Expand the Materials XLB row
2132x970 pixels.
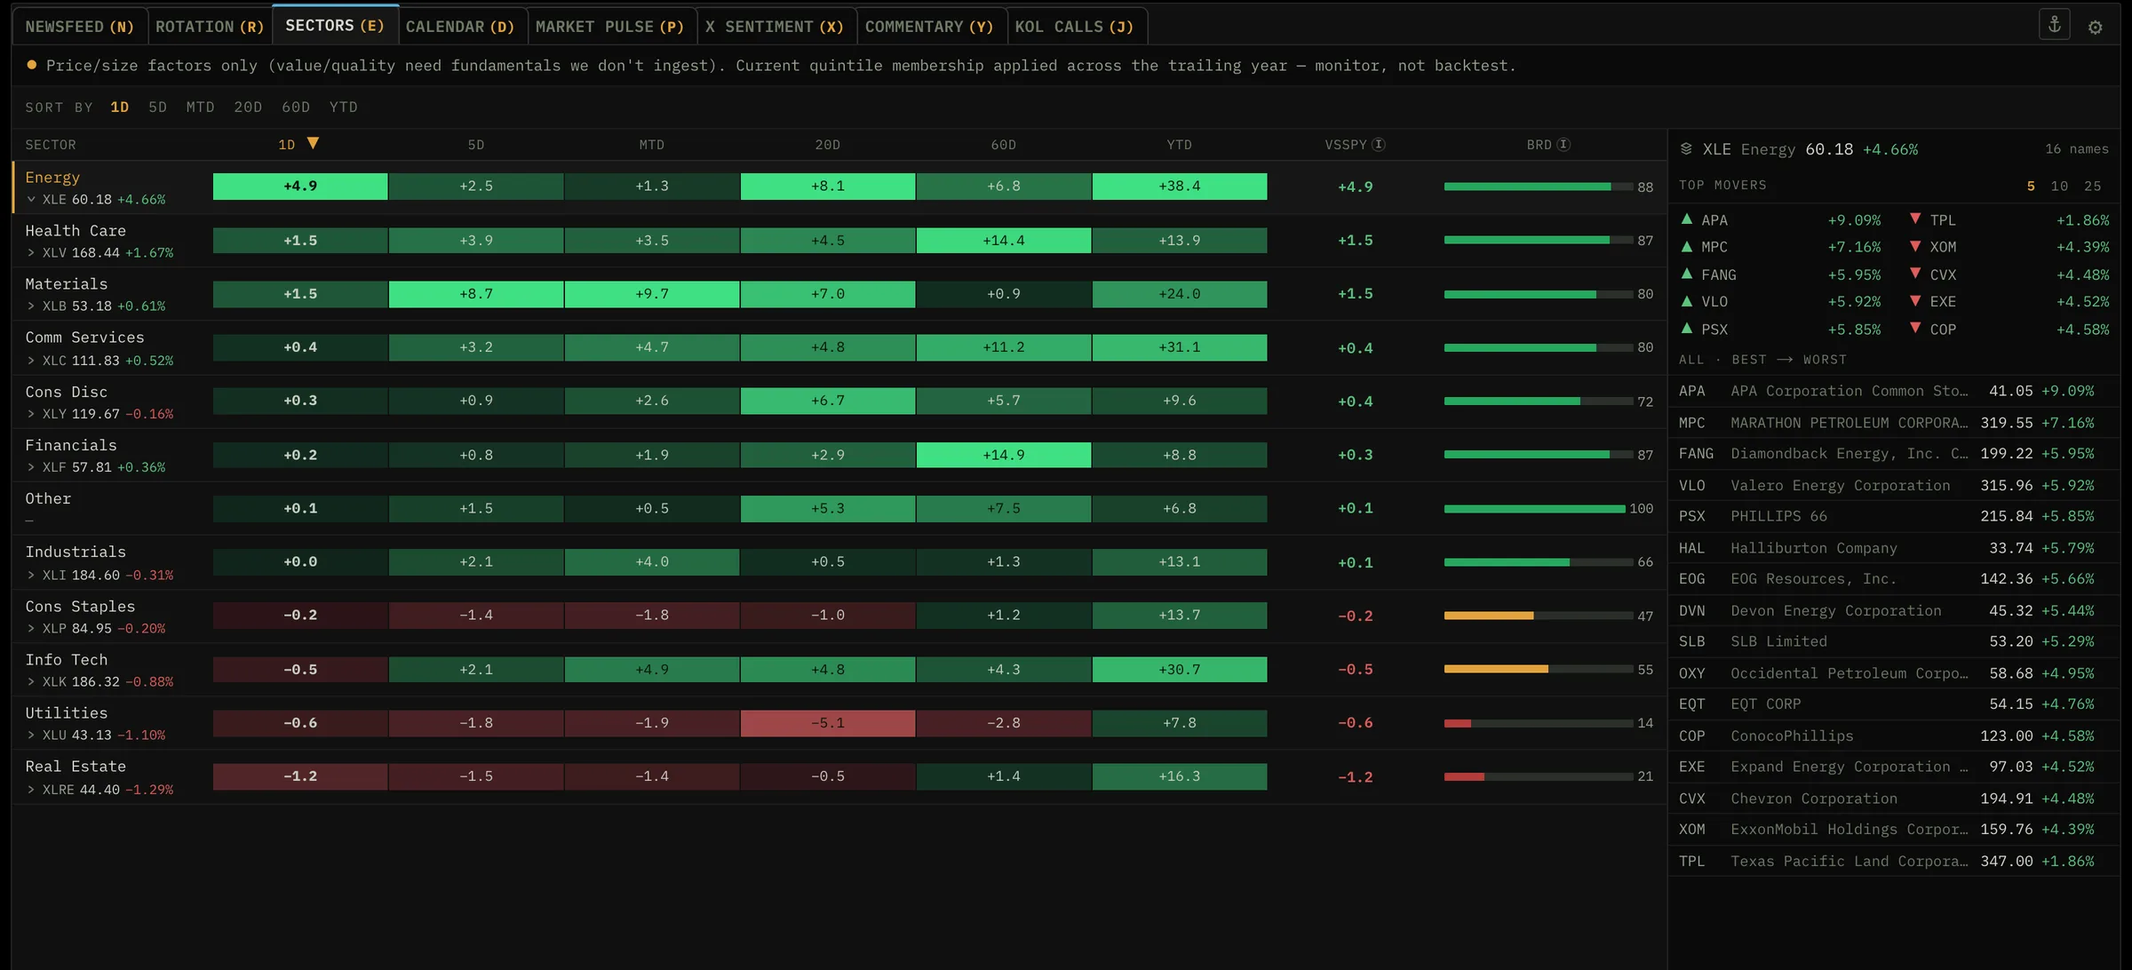click(x=31, y=306)
